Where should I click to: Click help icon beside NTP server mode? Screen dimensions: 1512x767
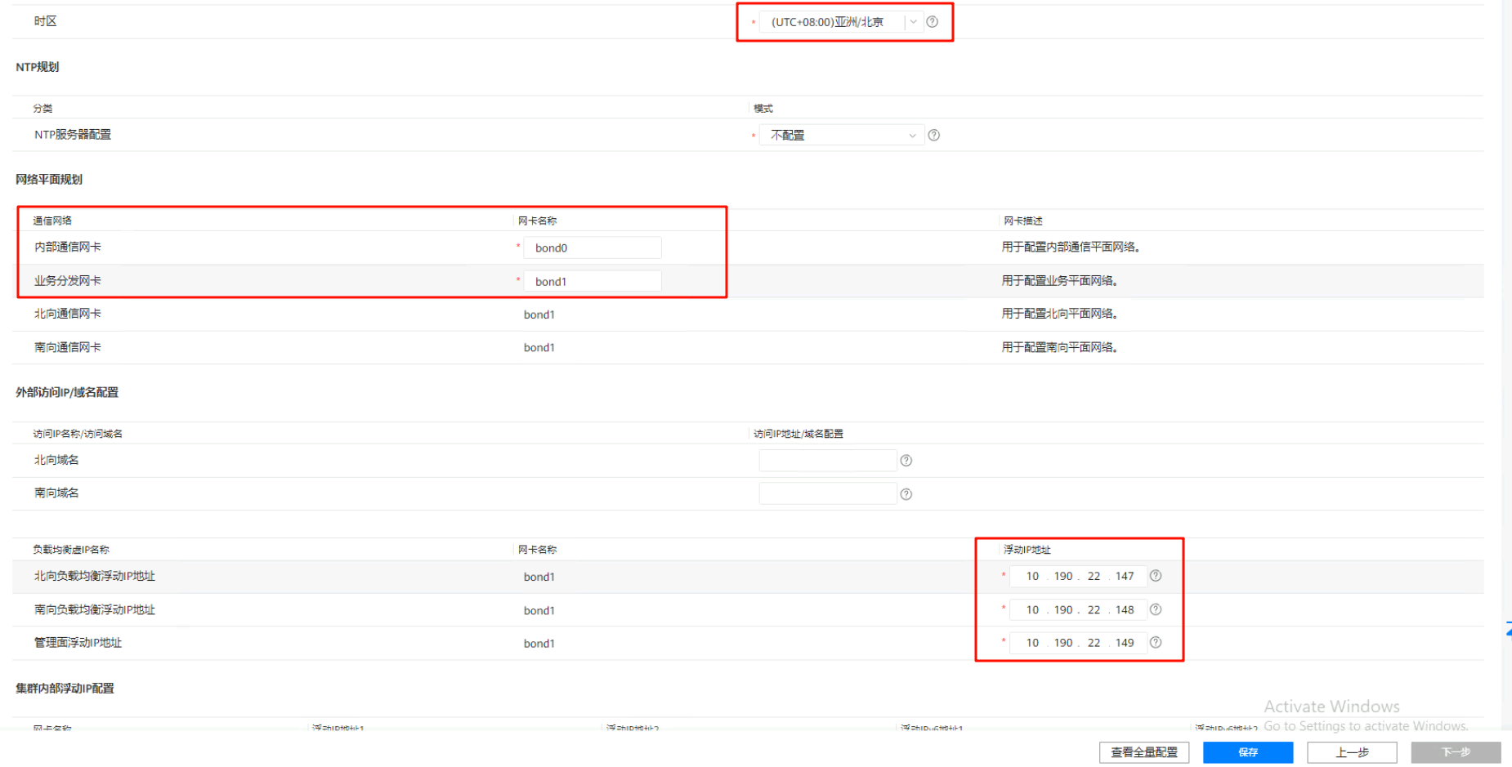click(x=933, y=136)
